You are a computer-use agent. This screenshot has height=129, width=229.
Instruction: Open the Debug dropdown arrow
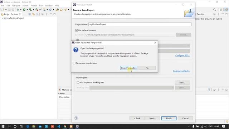coord(21,10)
